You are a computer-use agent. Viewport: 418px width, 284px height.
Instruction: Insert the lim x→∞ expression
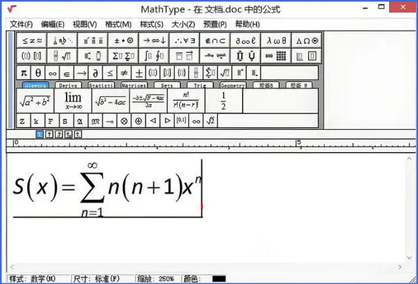(x=73, y=101)
